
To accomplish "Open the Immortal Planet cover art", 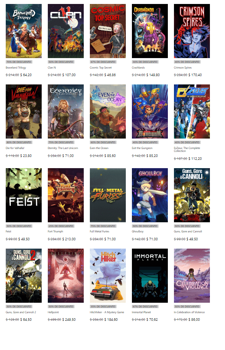I will [150, 276].
